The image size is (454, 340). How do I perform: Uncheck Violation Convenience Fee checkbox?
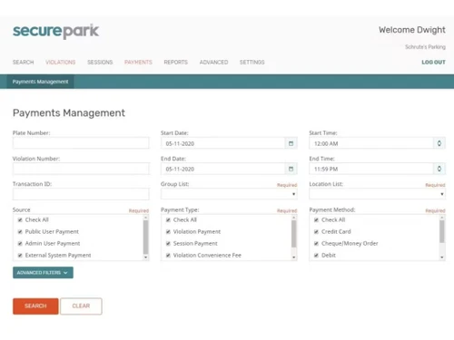tap(168, 255)
